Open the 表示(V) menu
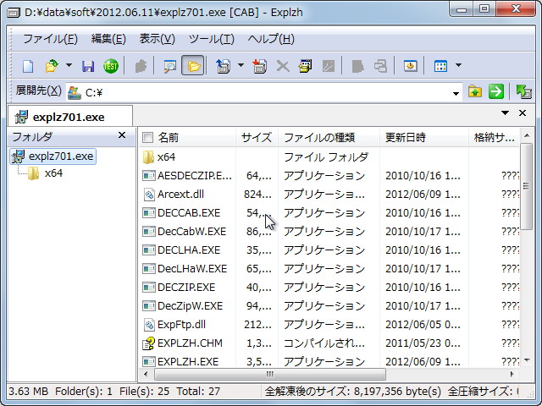The width and height of the screenshot is (542, 406). [x=157, y=39]
